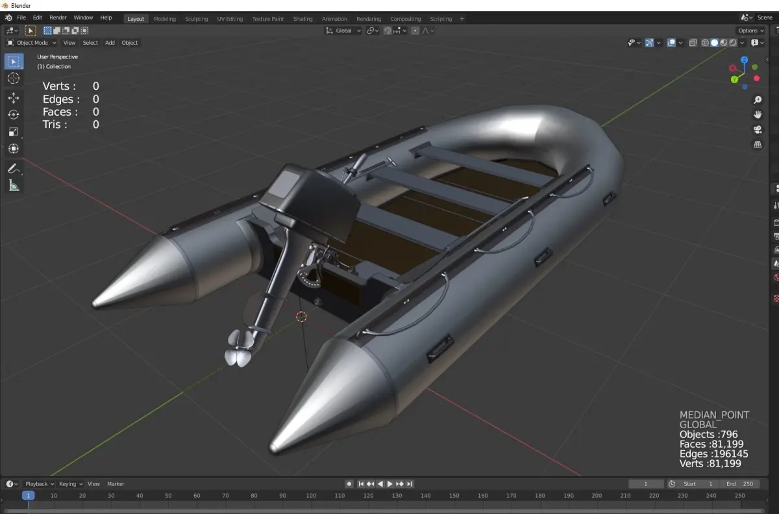Toggle auto keying record button
The width and height of the screenshot is (779, 514).
[349, 484]
